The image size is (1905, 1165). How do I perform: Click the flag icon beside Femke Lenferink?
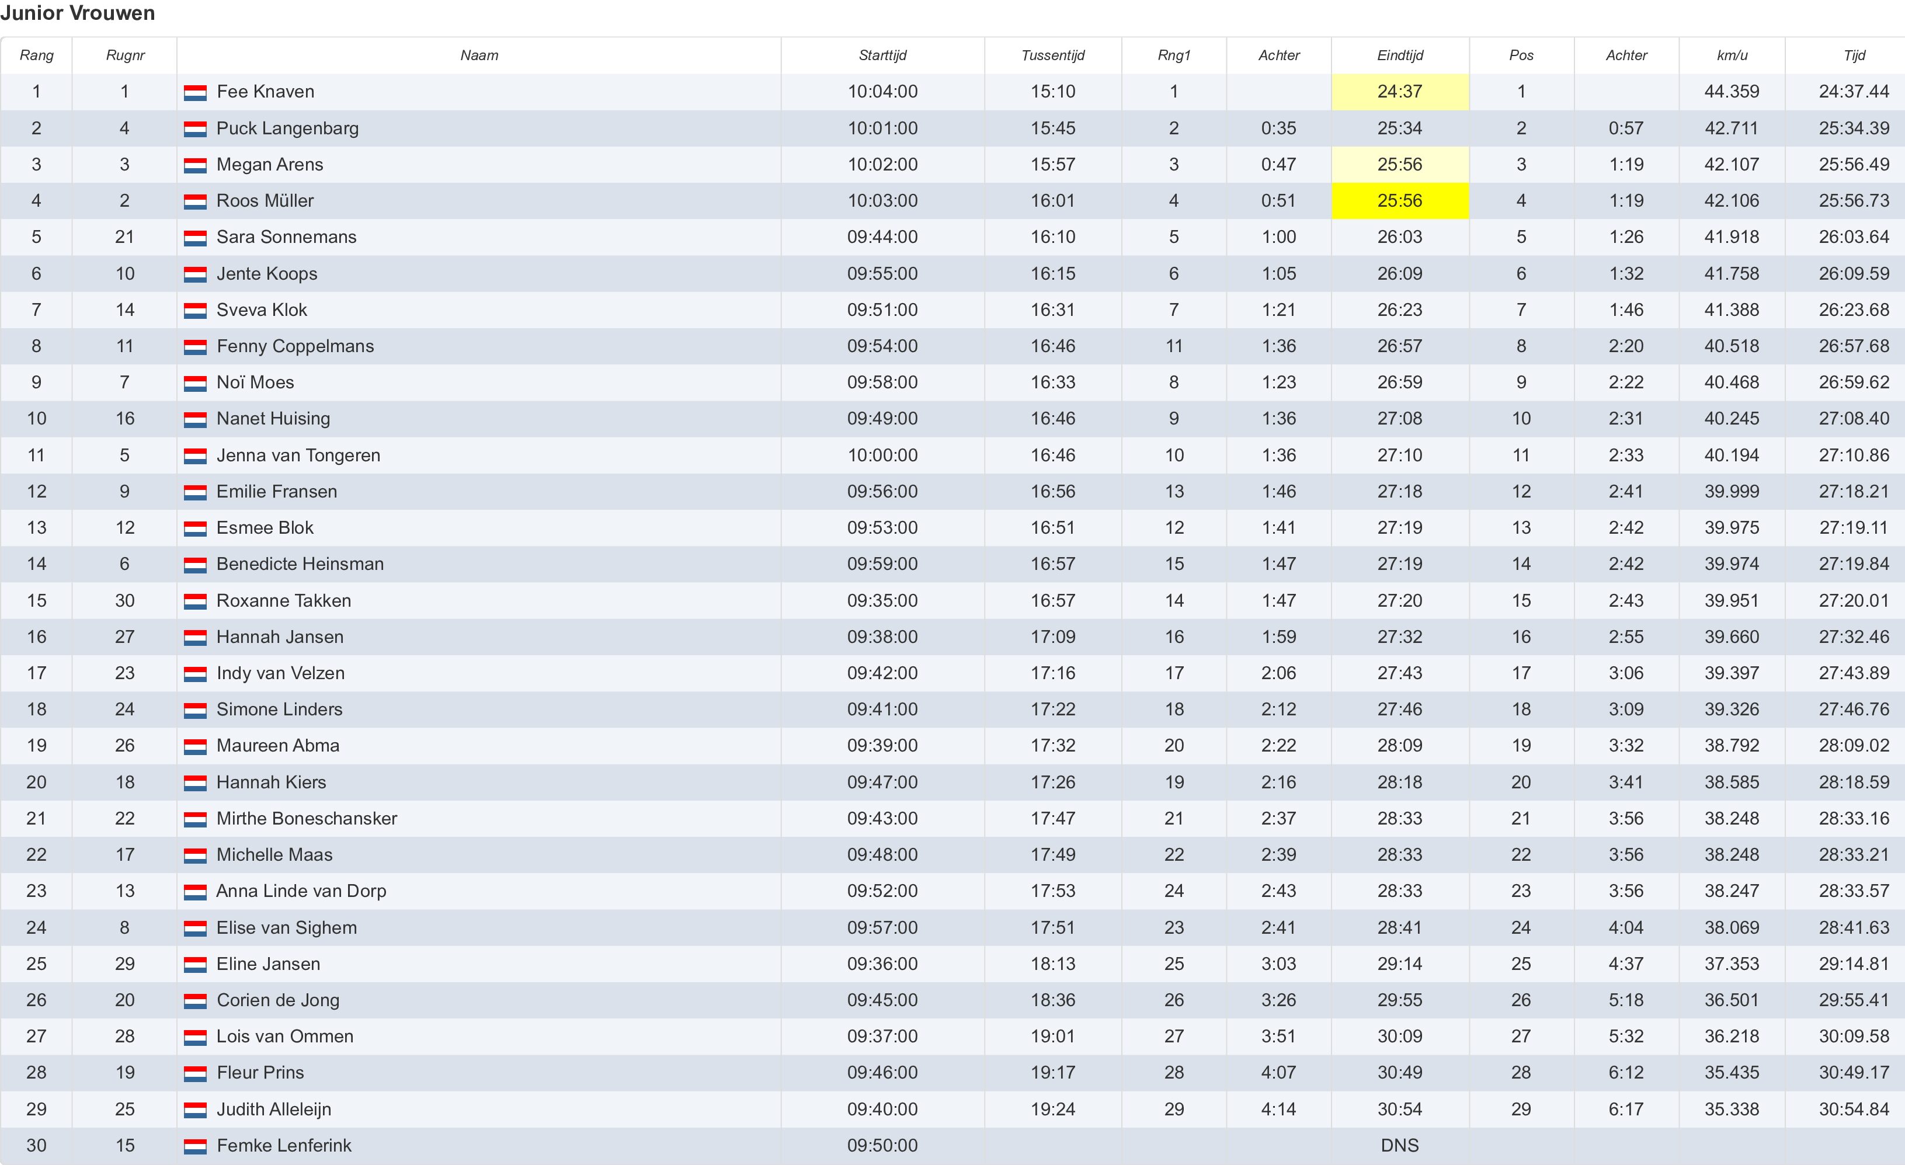(195, 1146)
